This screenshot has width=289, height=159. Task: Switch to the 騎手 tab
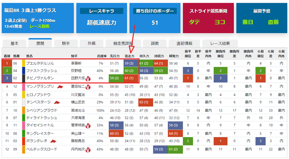pyautogui.click(x=66, y=43)
